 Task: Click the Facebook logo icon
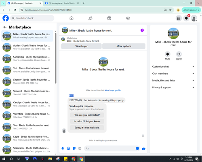6,18
